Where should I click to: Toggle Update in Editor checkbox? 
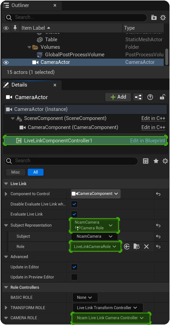point(74,267)
